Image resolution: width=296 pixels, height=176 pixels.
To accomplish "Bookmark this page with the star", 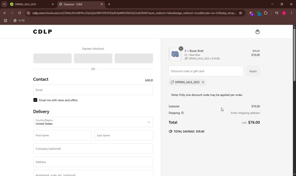I will click(x=240, y=13).
